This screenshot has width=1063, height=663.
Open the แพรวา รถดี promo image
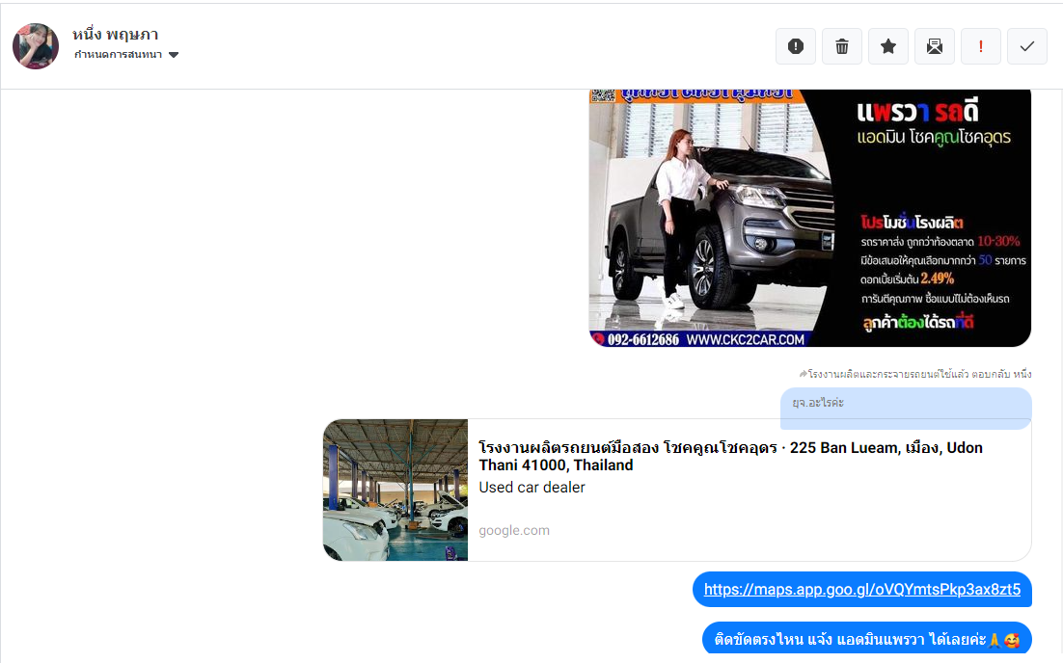(810, 218)
